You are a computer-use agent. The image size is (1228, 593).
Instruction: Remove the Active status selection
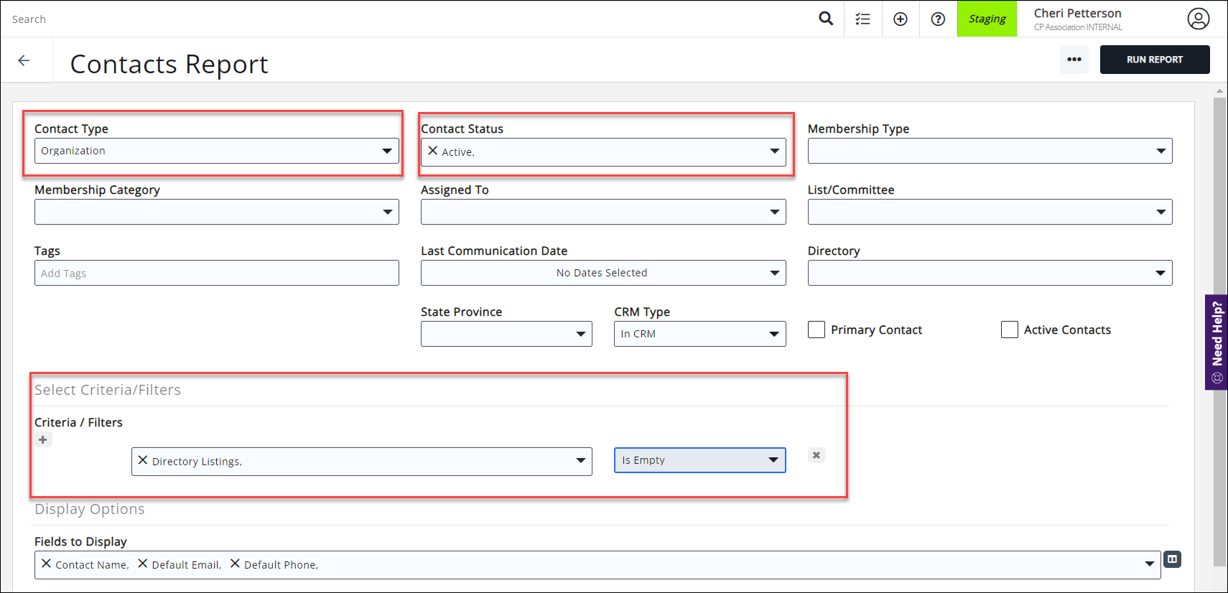pos(433,151)
